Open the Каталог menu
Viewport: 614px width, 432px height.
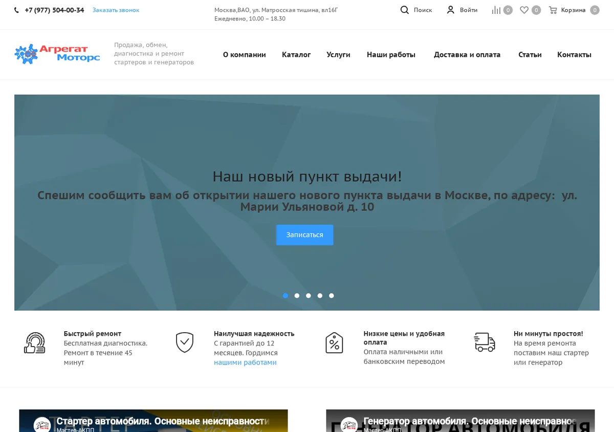(296, 54)
